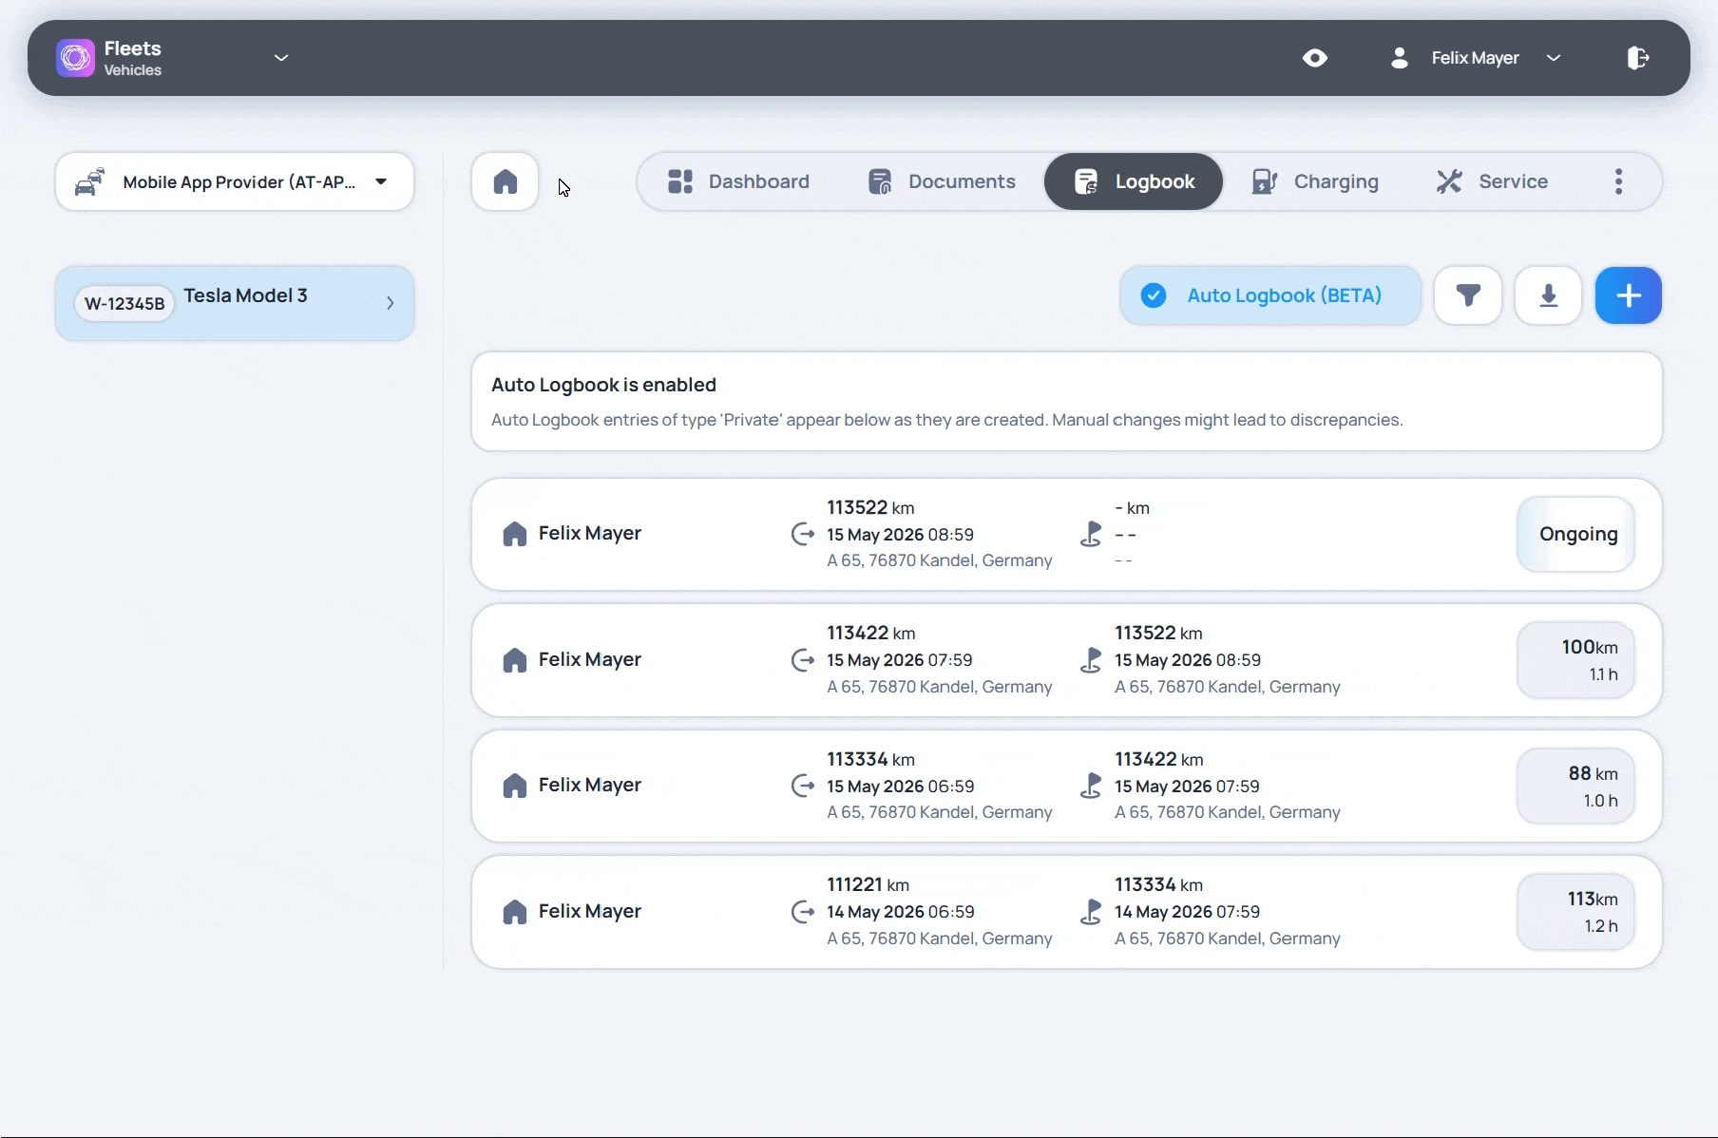Select the Logbook tab

pos(1134,181)
